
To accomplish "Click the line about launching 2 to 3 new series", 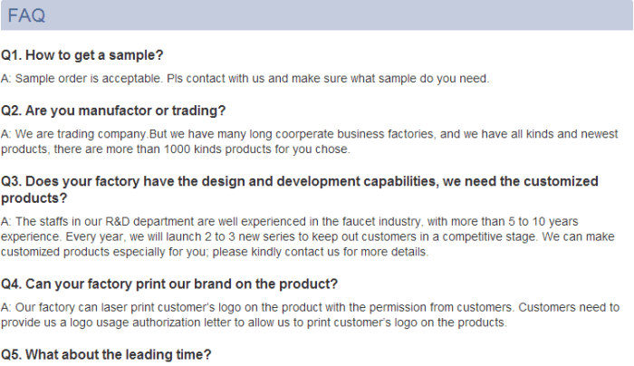I will point(308,236).
